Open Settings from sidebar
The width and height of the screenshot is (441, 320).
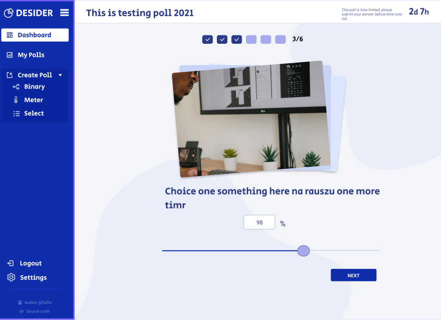click(33, 278)
